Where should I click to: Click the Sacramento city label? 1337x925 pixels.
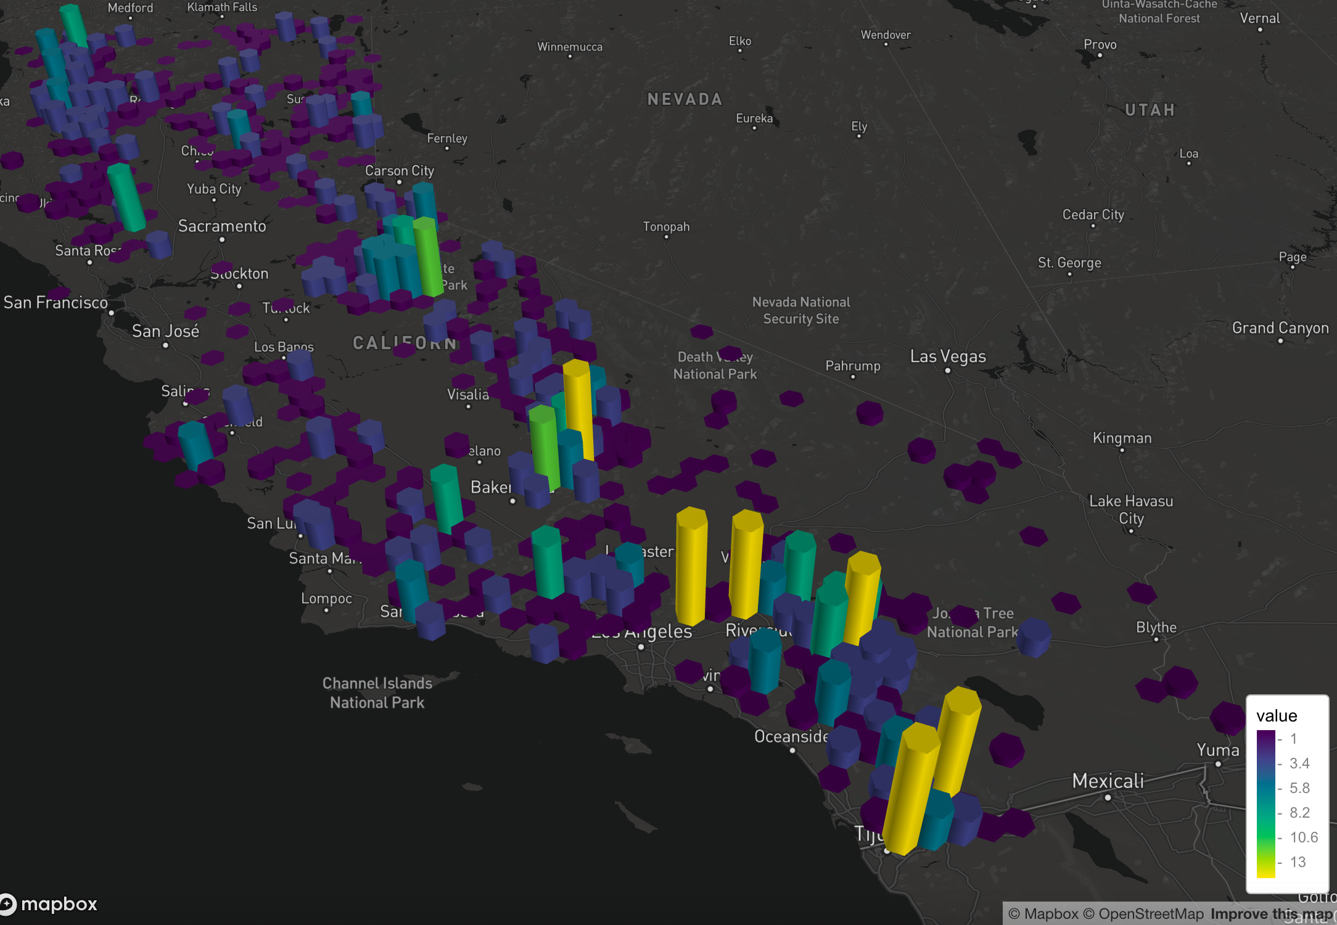tap(222, 226)
